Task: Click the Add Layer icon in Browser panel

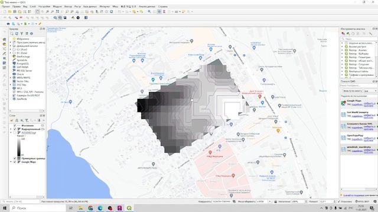Action: pyautogui.click(x=12, y=34)
